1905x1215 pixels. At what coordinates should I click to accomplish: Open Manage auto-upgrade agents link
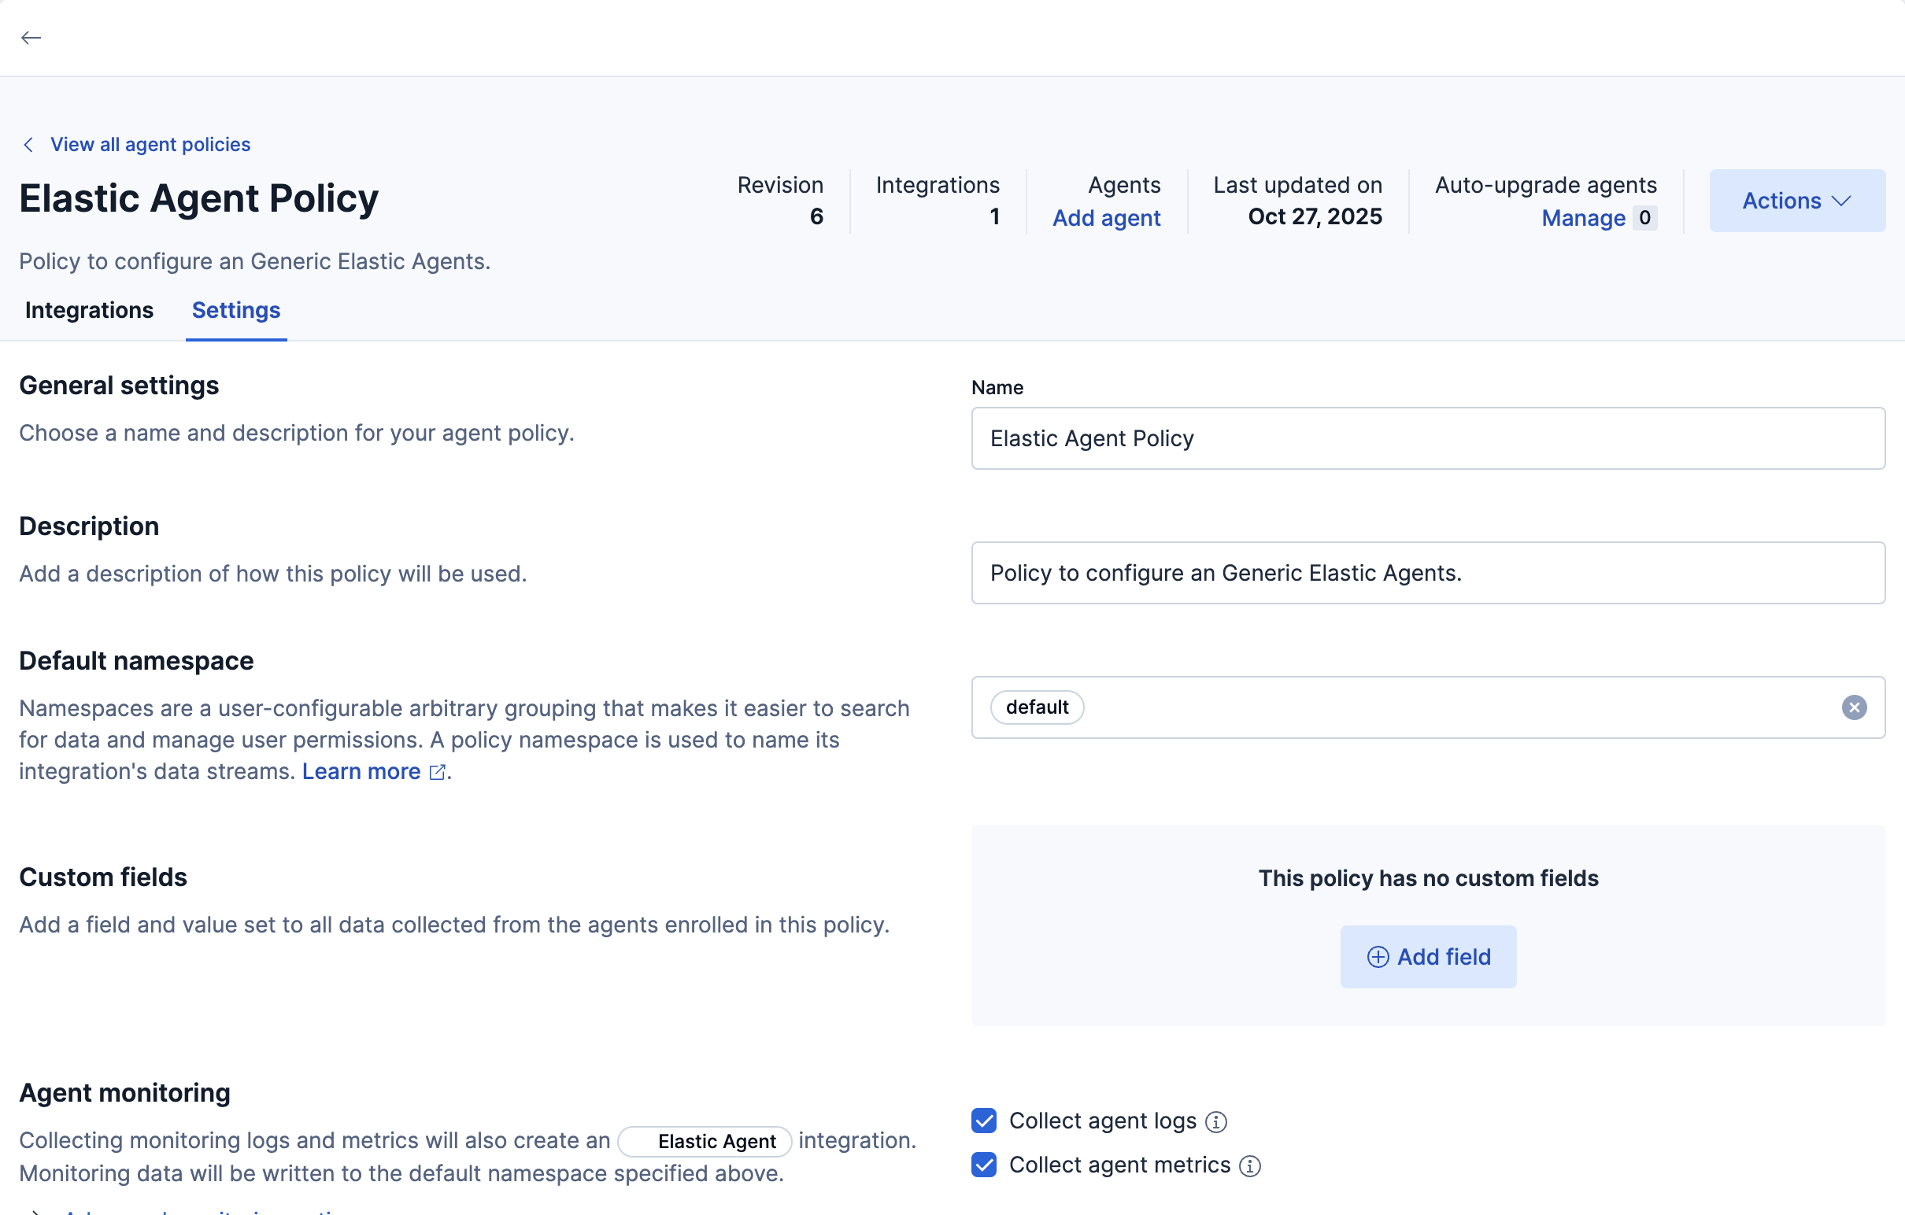[1583, 217]
